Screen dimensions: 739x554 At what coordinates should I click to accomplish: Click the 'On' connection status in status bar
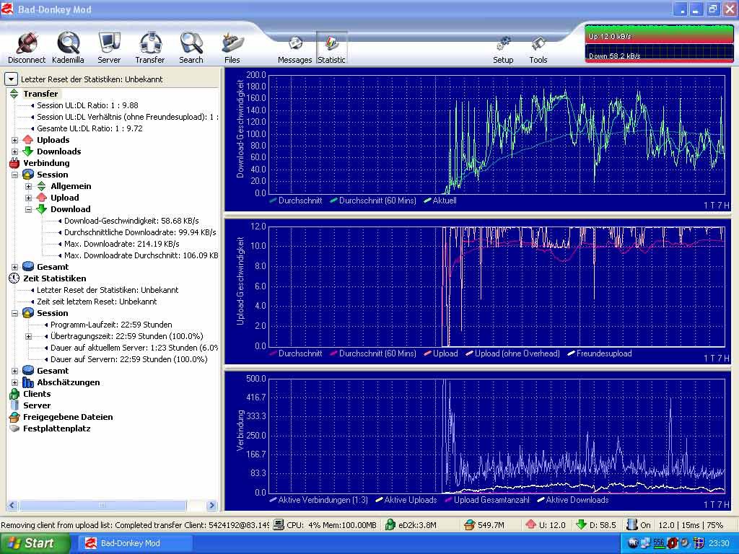[639, 524]
